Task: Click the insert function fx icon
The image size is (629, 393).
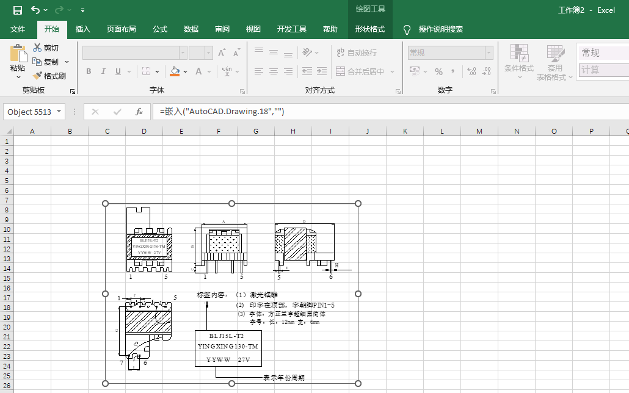Action: pos(139,112)
